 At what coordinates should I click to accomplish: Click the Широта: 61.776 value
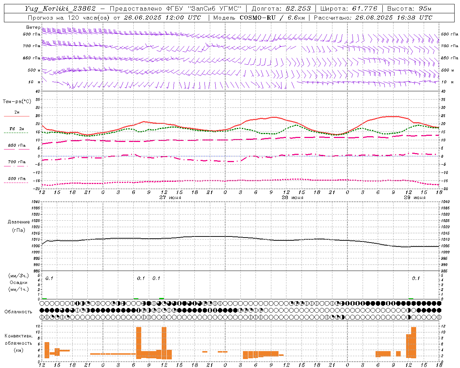[x=349, y=9]
